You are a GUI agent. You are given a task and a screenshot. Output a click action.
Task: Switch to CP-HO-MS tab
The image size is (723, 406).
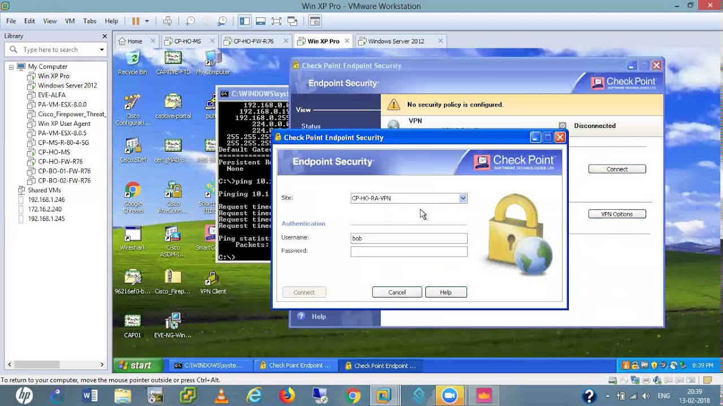(x=188, y=41)
